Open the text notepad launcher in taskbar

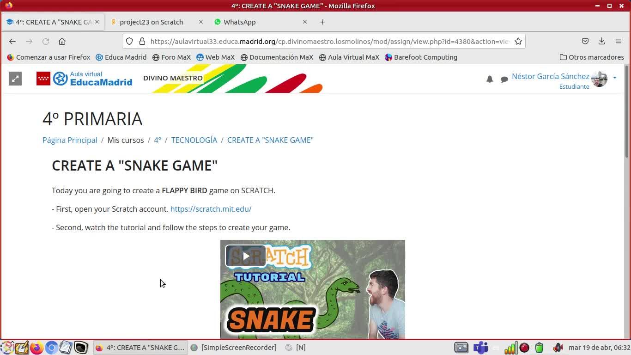click(66, 348)
